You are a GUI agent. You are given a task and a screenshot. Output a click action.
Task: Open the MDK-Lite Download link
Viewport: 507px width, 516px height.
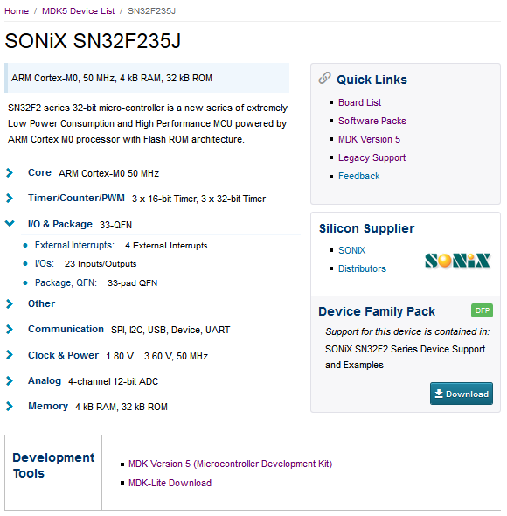(170, 483)
